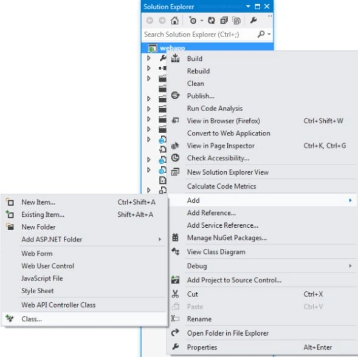Open the Pending Changes Filter dropdown arrow
Viewport: 358px width, 357px height.
coord(202,21)
